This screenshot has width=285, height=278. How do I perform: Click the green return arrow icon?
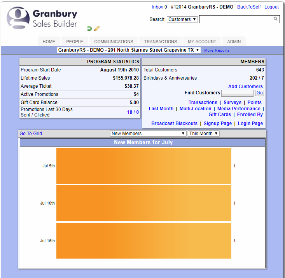point(89,28)
